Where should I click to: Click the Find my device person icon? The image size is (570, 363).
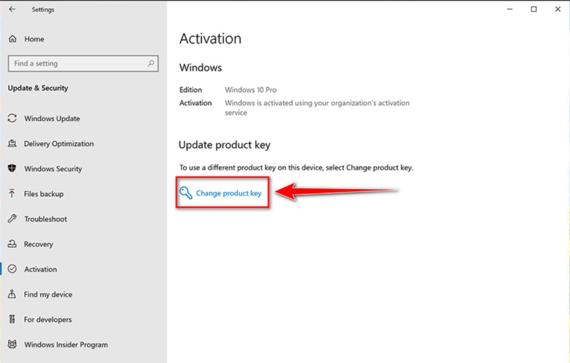click(x=12, y=294)
